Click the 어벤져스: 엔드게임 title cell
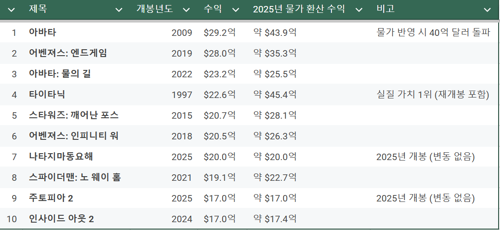Screen dimensions: 500x230 click(x=67, y=53)
